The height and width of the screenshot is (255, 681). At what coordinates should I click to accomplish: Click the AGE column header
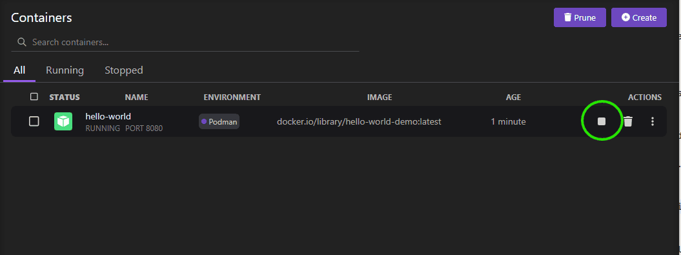coord(513,97)
